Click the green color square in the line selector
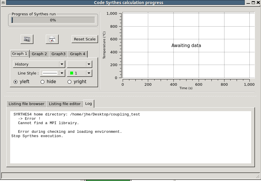This screenshot has width=261, height=181. 72,73
